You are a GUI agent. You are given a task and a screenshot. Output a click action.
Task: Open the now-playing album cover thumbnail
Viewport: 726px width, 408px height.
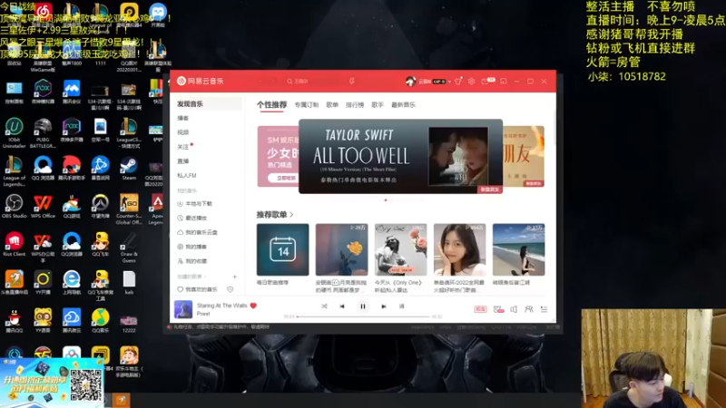tap(183, 309)
